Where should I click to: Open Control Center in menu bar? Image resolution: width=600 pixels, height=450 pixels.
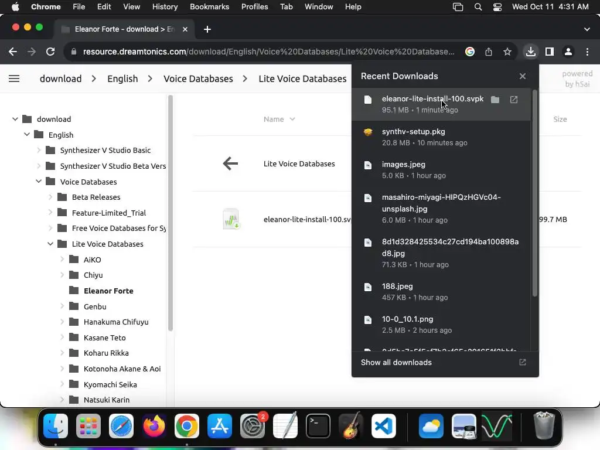tap(497, 6)
